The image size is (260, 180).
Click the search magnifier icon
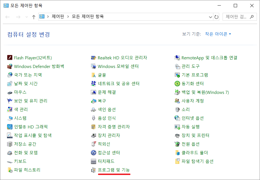(252, 17)
